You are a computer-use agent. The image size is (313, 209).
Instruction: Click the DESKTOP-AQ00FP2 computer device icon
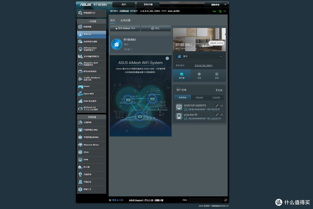coord(179,107)
